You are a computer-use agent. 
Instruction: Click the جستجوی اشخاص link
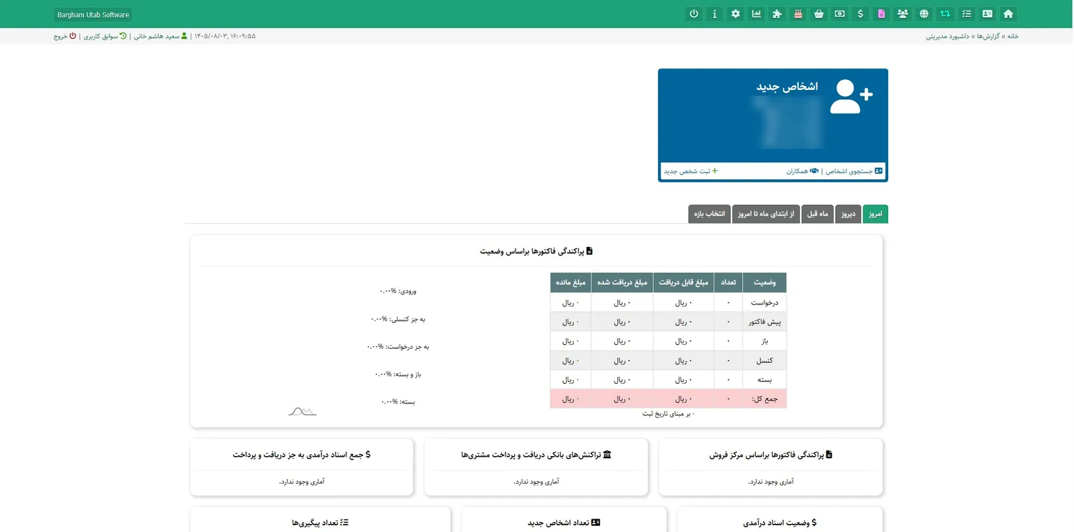pos(854,171)
